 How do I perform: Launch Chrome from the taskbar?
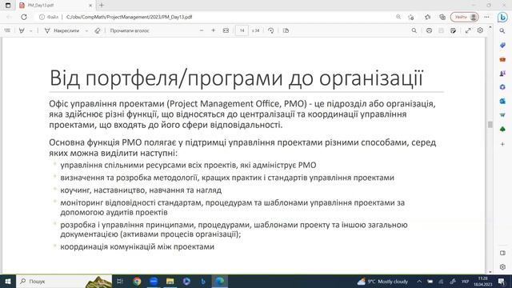coord(137,281)
